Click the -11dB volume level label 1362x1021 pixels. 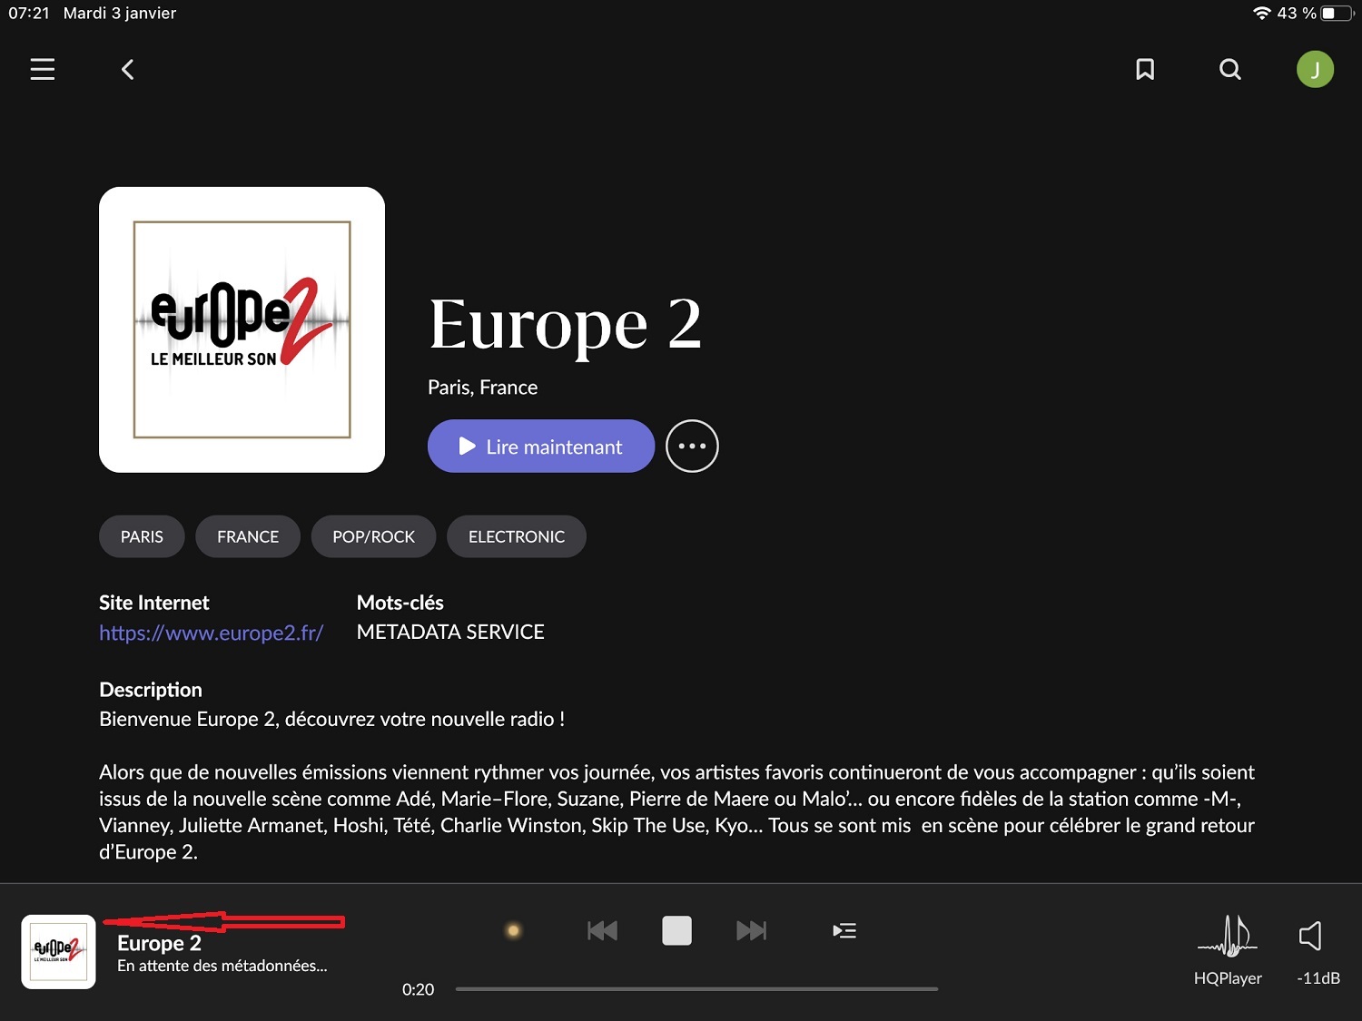pos(1318,978)
